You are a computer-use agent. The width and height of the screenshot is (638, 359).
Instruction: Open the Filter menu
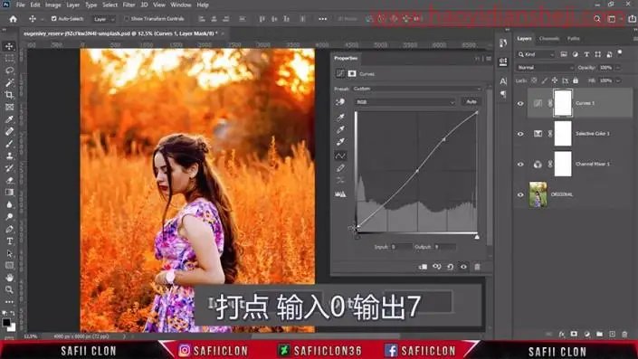pos(129,5)
